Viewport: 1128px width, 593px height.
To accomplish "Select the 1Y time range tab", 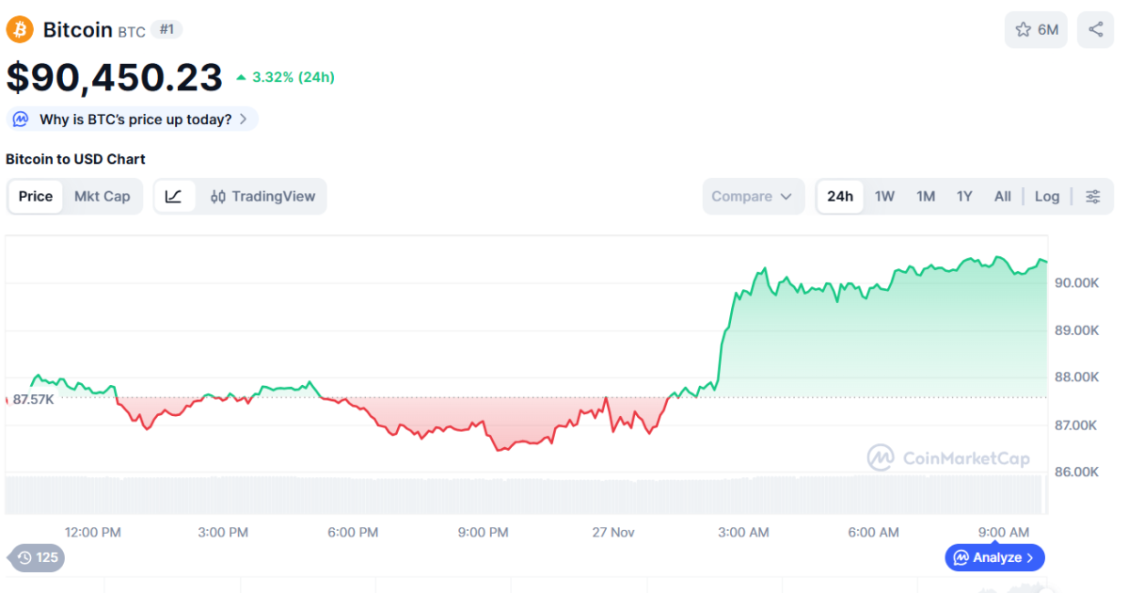I will click(x=963, y=196).
